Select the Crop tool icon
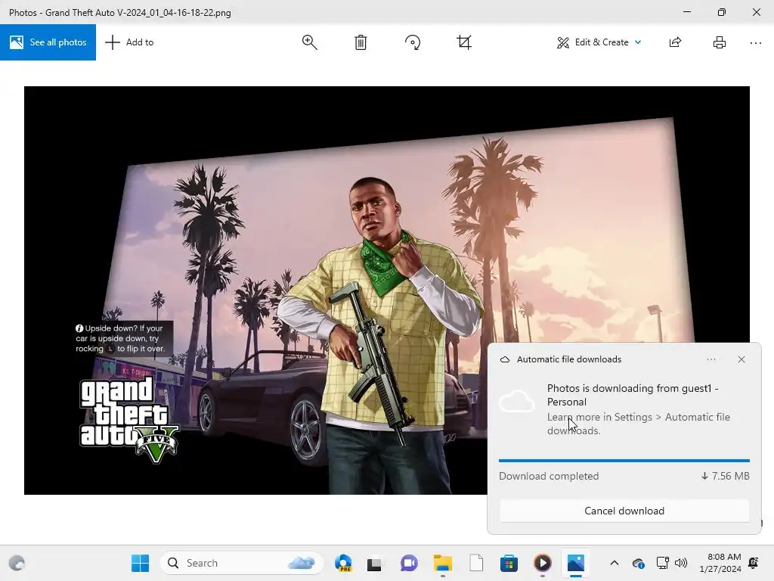This screenshot has height=581, width=774. [x=464, y=42]
